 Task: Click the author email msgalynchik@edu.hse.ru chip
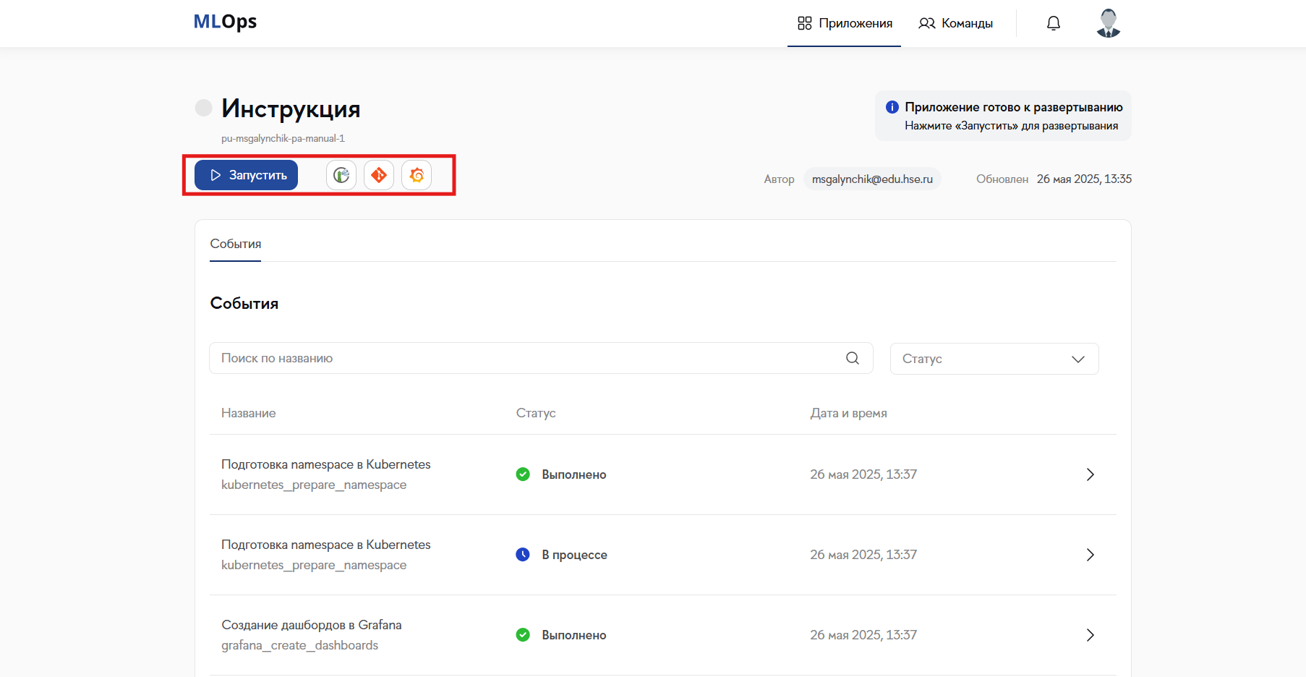[x=872, y=179]
